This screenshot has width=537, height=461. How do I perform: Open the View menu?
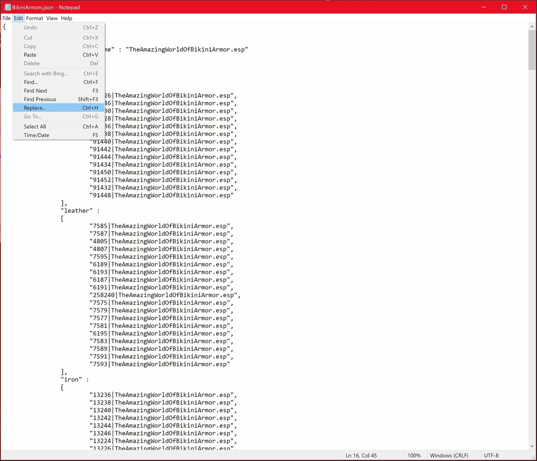click(52, 18)
